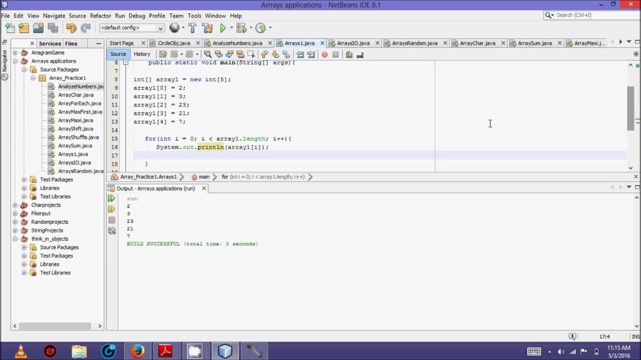Screen dimensions: 641x360
Task: Toggle Rectangular Selection editor icon
Action: click(x=250, y=54)
